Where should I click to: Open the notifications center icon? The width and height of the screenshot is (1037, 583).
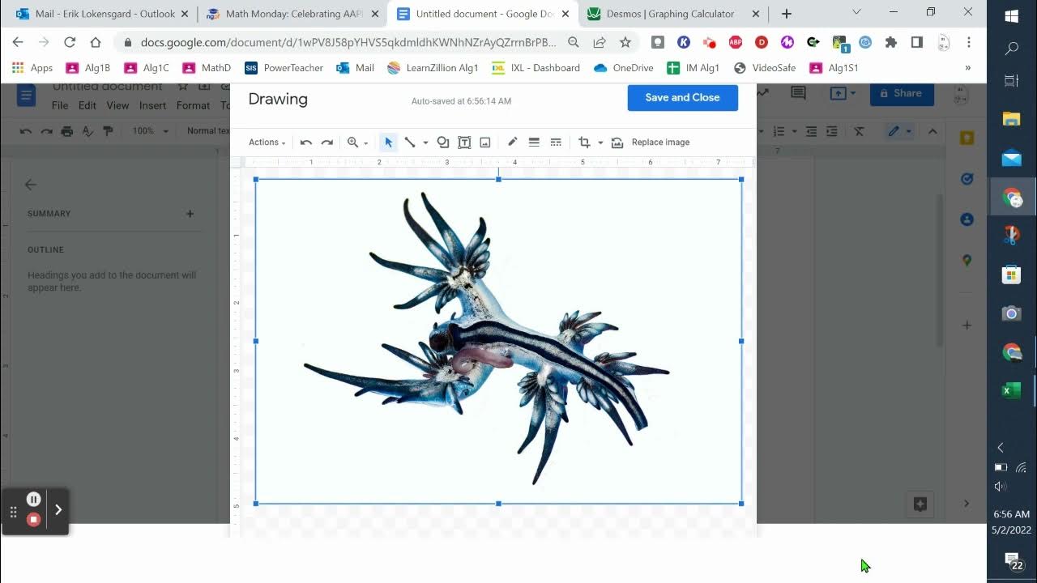click(x=1012, y=560)
